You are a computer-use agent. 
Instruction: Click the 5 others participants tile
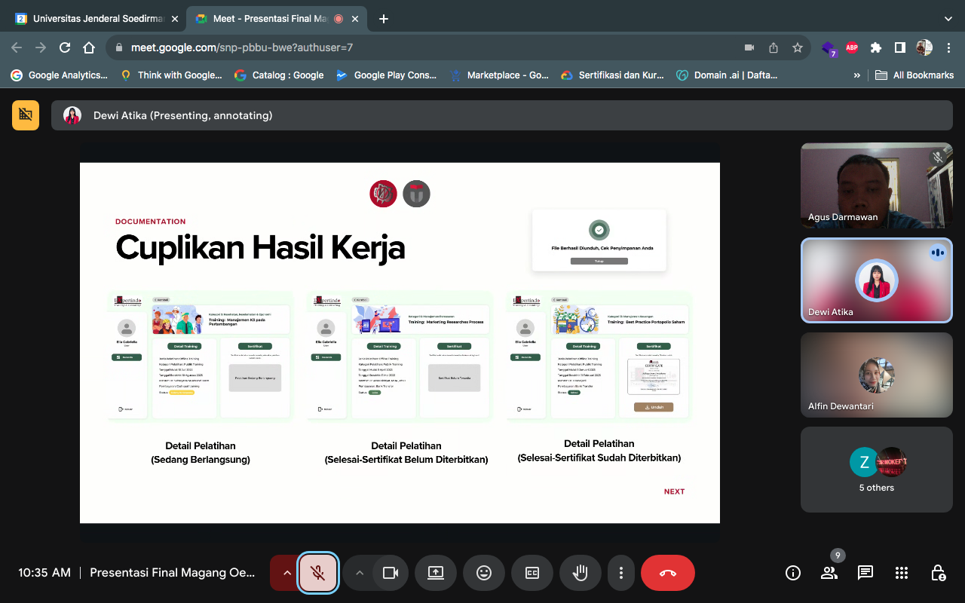point(876,470)
